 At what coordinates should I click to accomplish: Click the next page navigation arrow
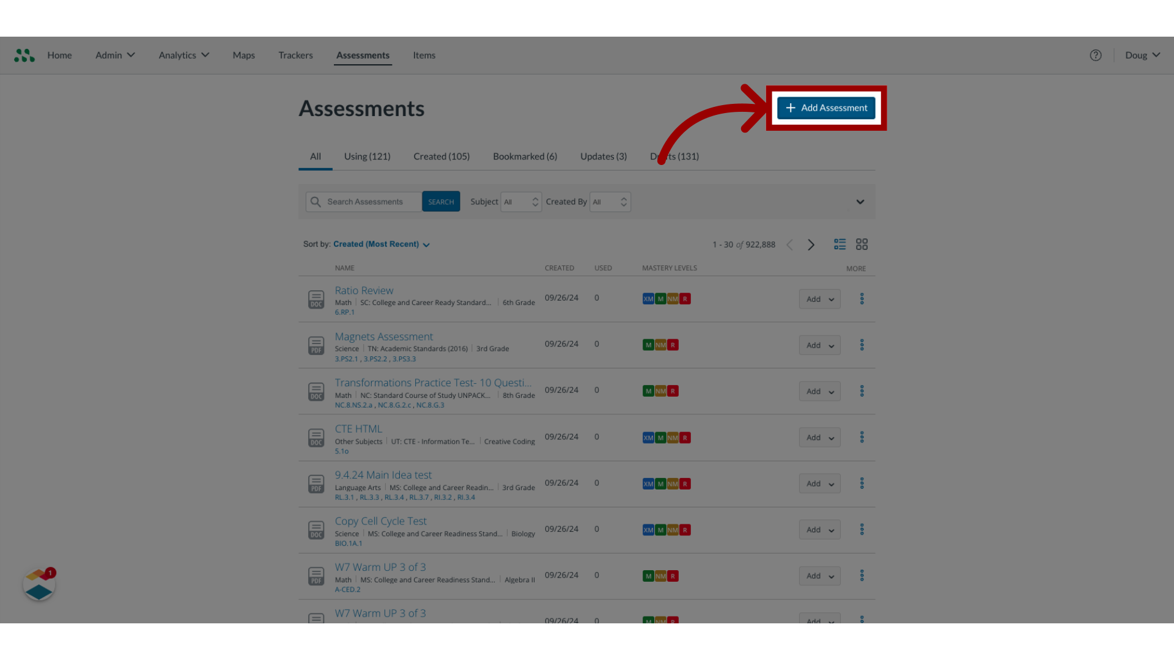(x=810, y=244)
